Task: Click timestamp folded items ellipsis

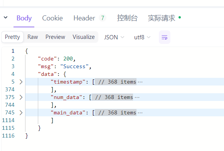Action: click(140, 82)
